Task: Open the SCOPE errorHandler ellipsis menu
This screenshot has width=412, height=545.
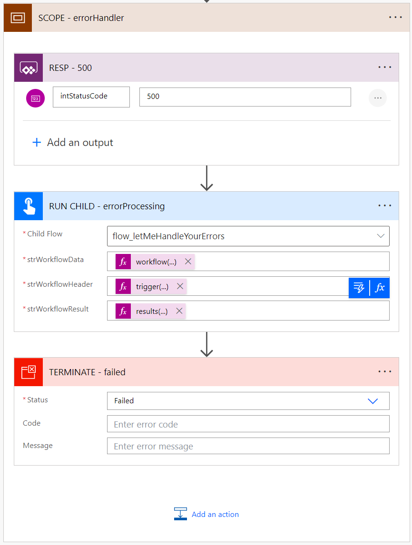Action: (395, 18)
